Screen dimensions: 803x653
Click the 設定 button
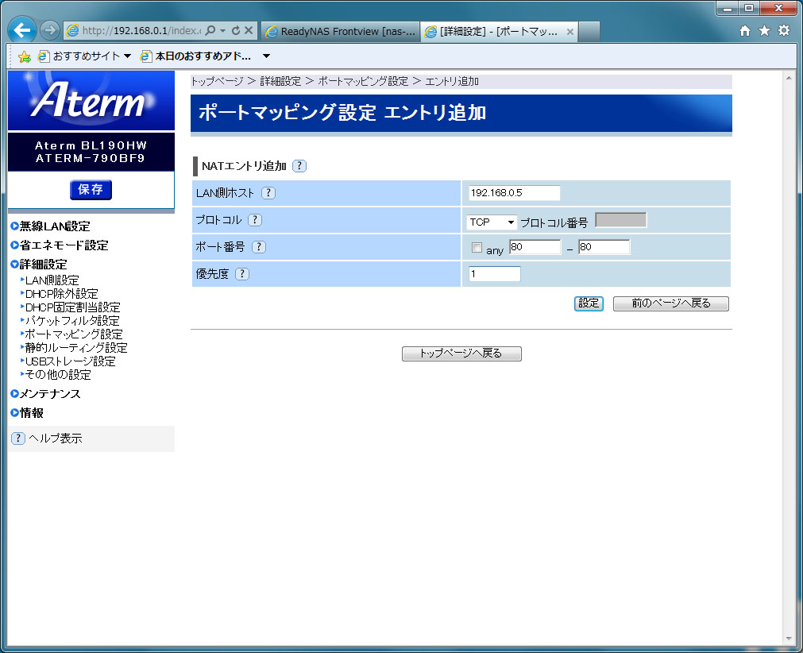click(589, 303)
